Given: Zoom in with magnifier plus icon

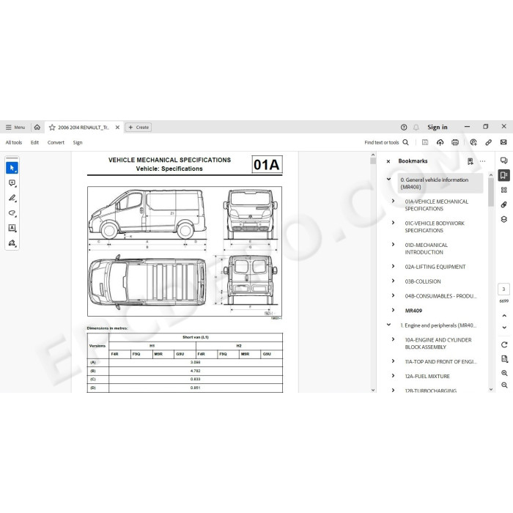Looking at the screenshot, I should (x=504, y=373).
